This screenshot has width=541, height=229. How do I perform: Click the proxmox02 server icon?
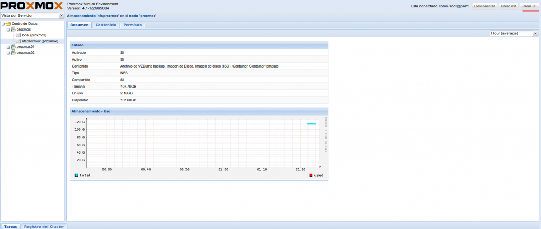(13, 53)
